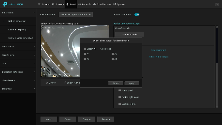Open Camera Tampering menu item

(x=17, y=30)
